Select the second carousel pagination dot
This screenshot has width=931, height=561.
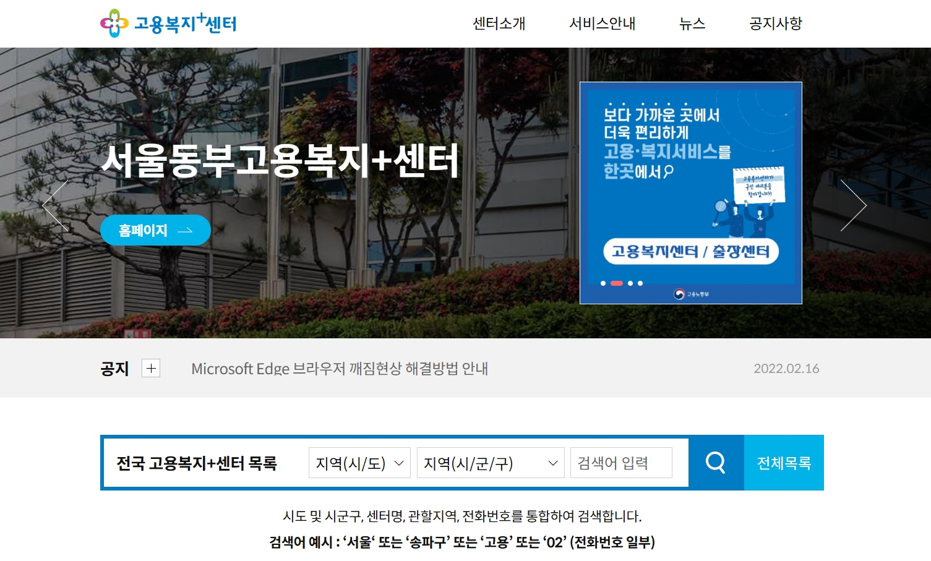[x=616, y=283]
